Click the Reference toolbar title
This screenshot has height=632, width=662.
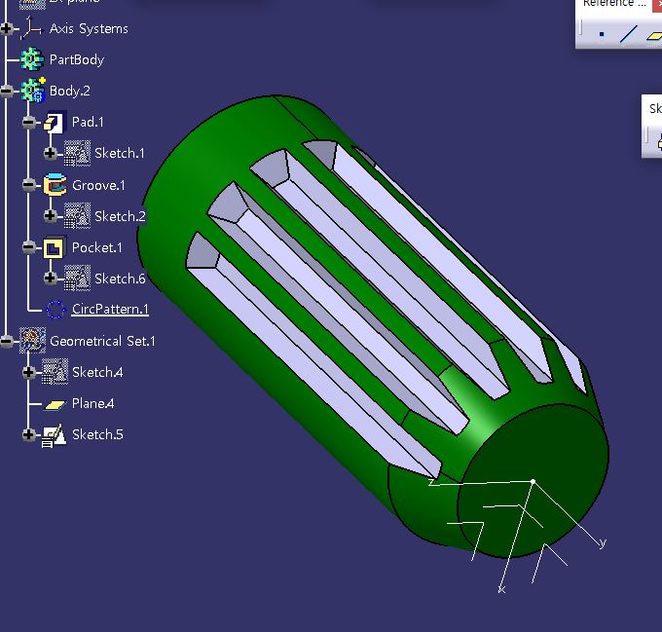pyautogui.click(x=614, y=3)
